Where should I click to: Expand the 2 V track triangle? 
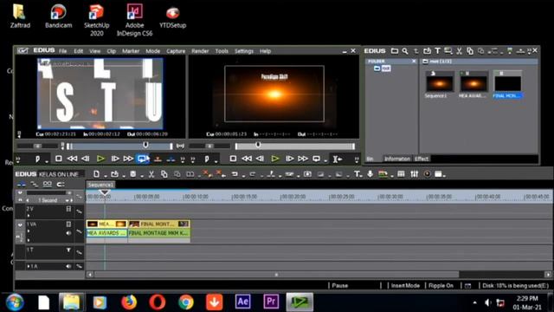click(29, 216)
